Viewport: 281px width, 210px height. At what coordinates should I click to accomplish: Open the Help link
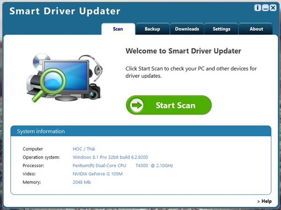(265, 201)
